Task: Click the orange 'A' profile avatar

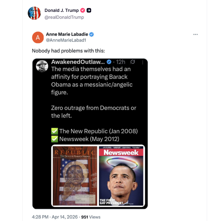Action: click(38, 38)
